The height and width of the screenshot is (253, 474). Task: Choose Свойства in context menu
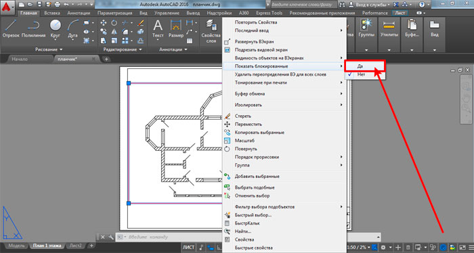point(284,239)
